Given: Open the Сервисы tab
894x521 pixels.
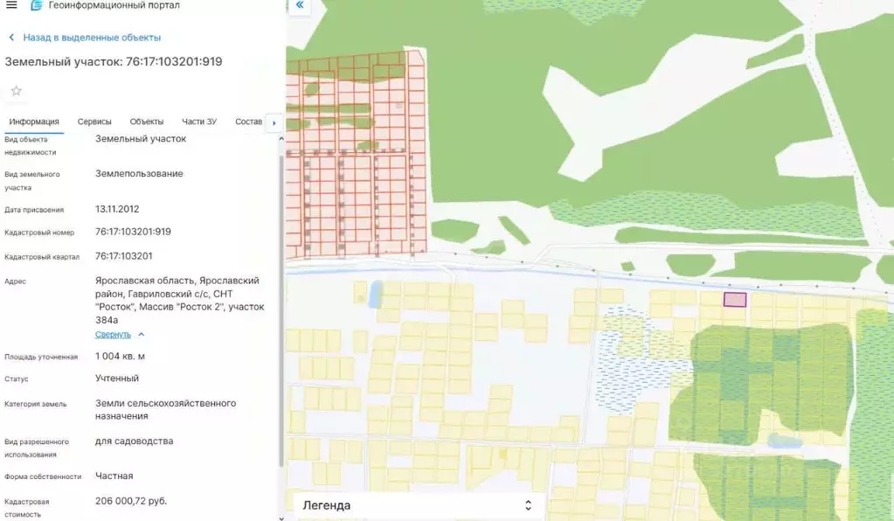Looking at the screenshot, I should pos(94,122).
